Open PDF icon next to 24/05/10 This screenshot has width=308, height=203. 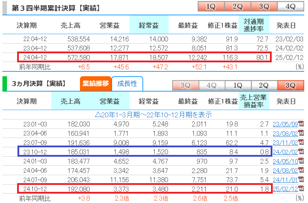tap(301, 161)
